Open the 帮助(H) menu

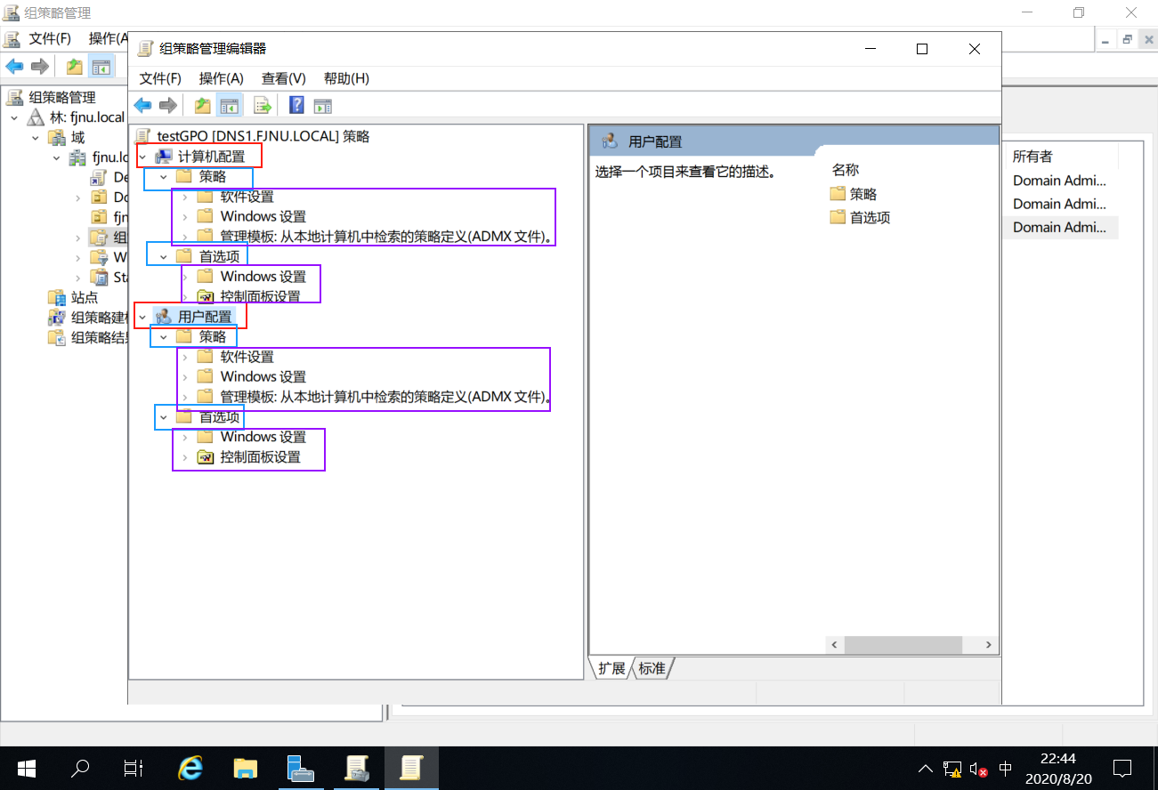(346, 78)
